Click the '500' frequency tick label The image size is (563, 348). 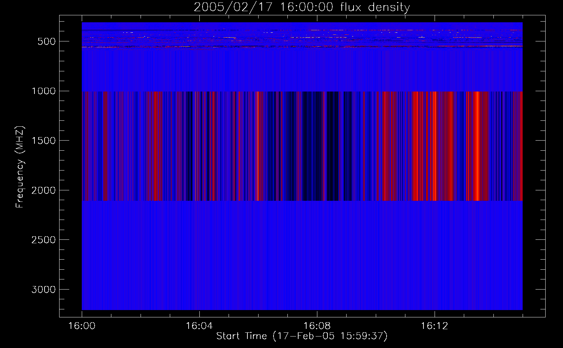coord(47,41)
